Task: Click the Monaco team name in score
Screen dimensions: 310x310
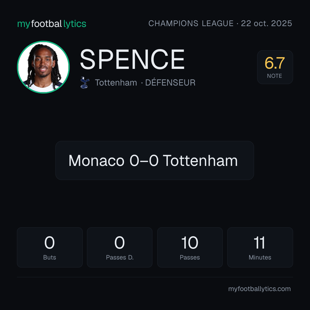Action: pos(96,160)
